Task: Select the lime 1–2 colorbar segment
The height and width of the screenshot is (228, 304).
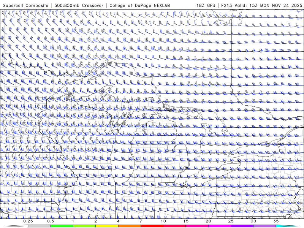Action: [x=84, y=226]
